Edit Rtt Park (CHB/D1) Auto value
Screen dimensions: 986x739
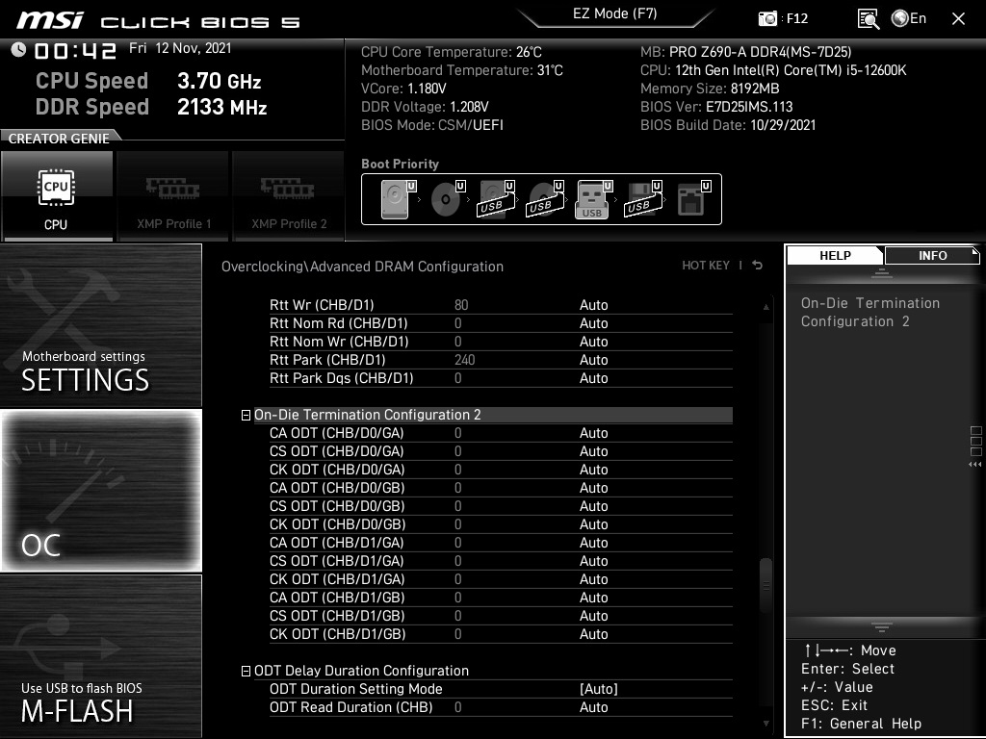click(593, 360)
